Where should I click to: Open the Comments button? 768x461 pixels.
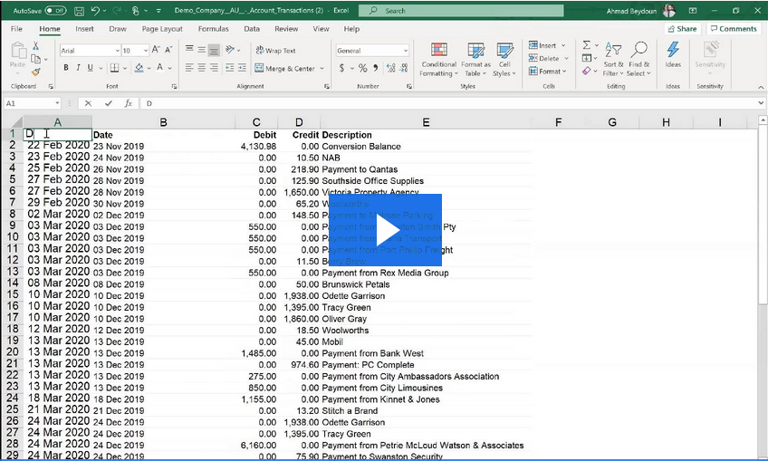tap(734, 29)
